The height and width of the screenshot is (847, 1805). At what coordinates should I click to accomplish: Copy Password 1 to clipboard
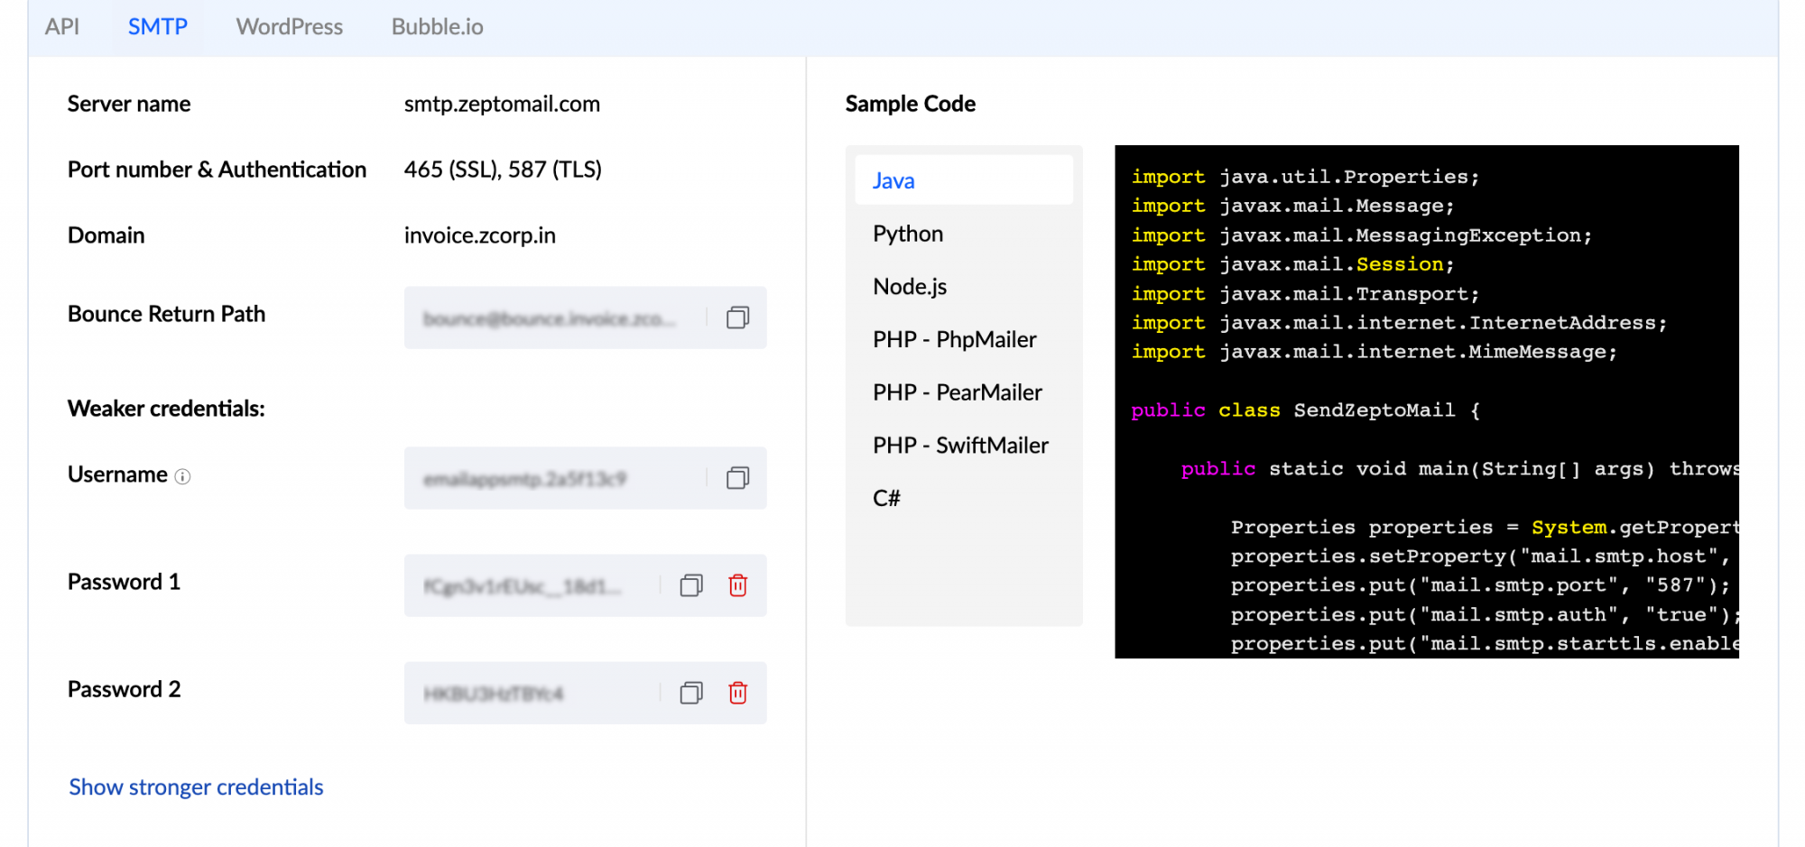692,585
